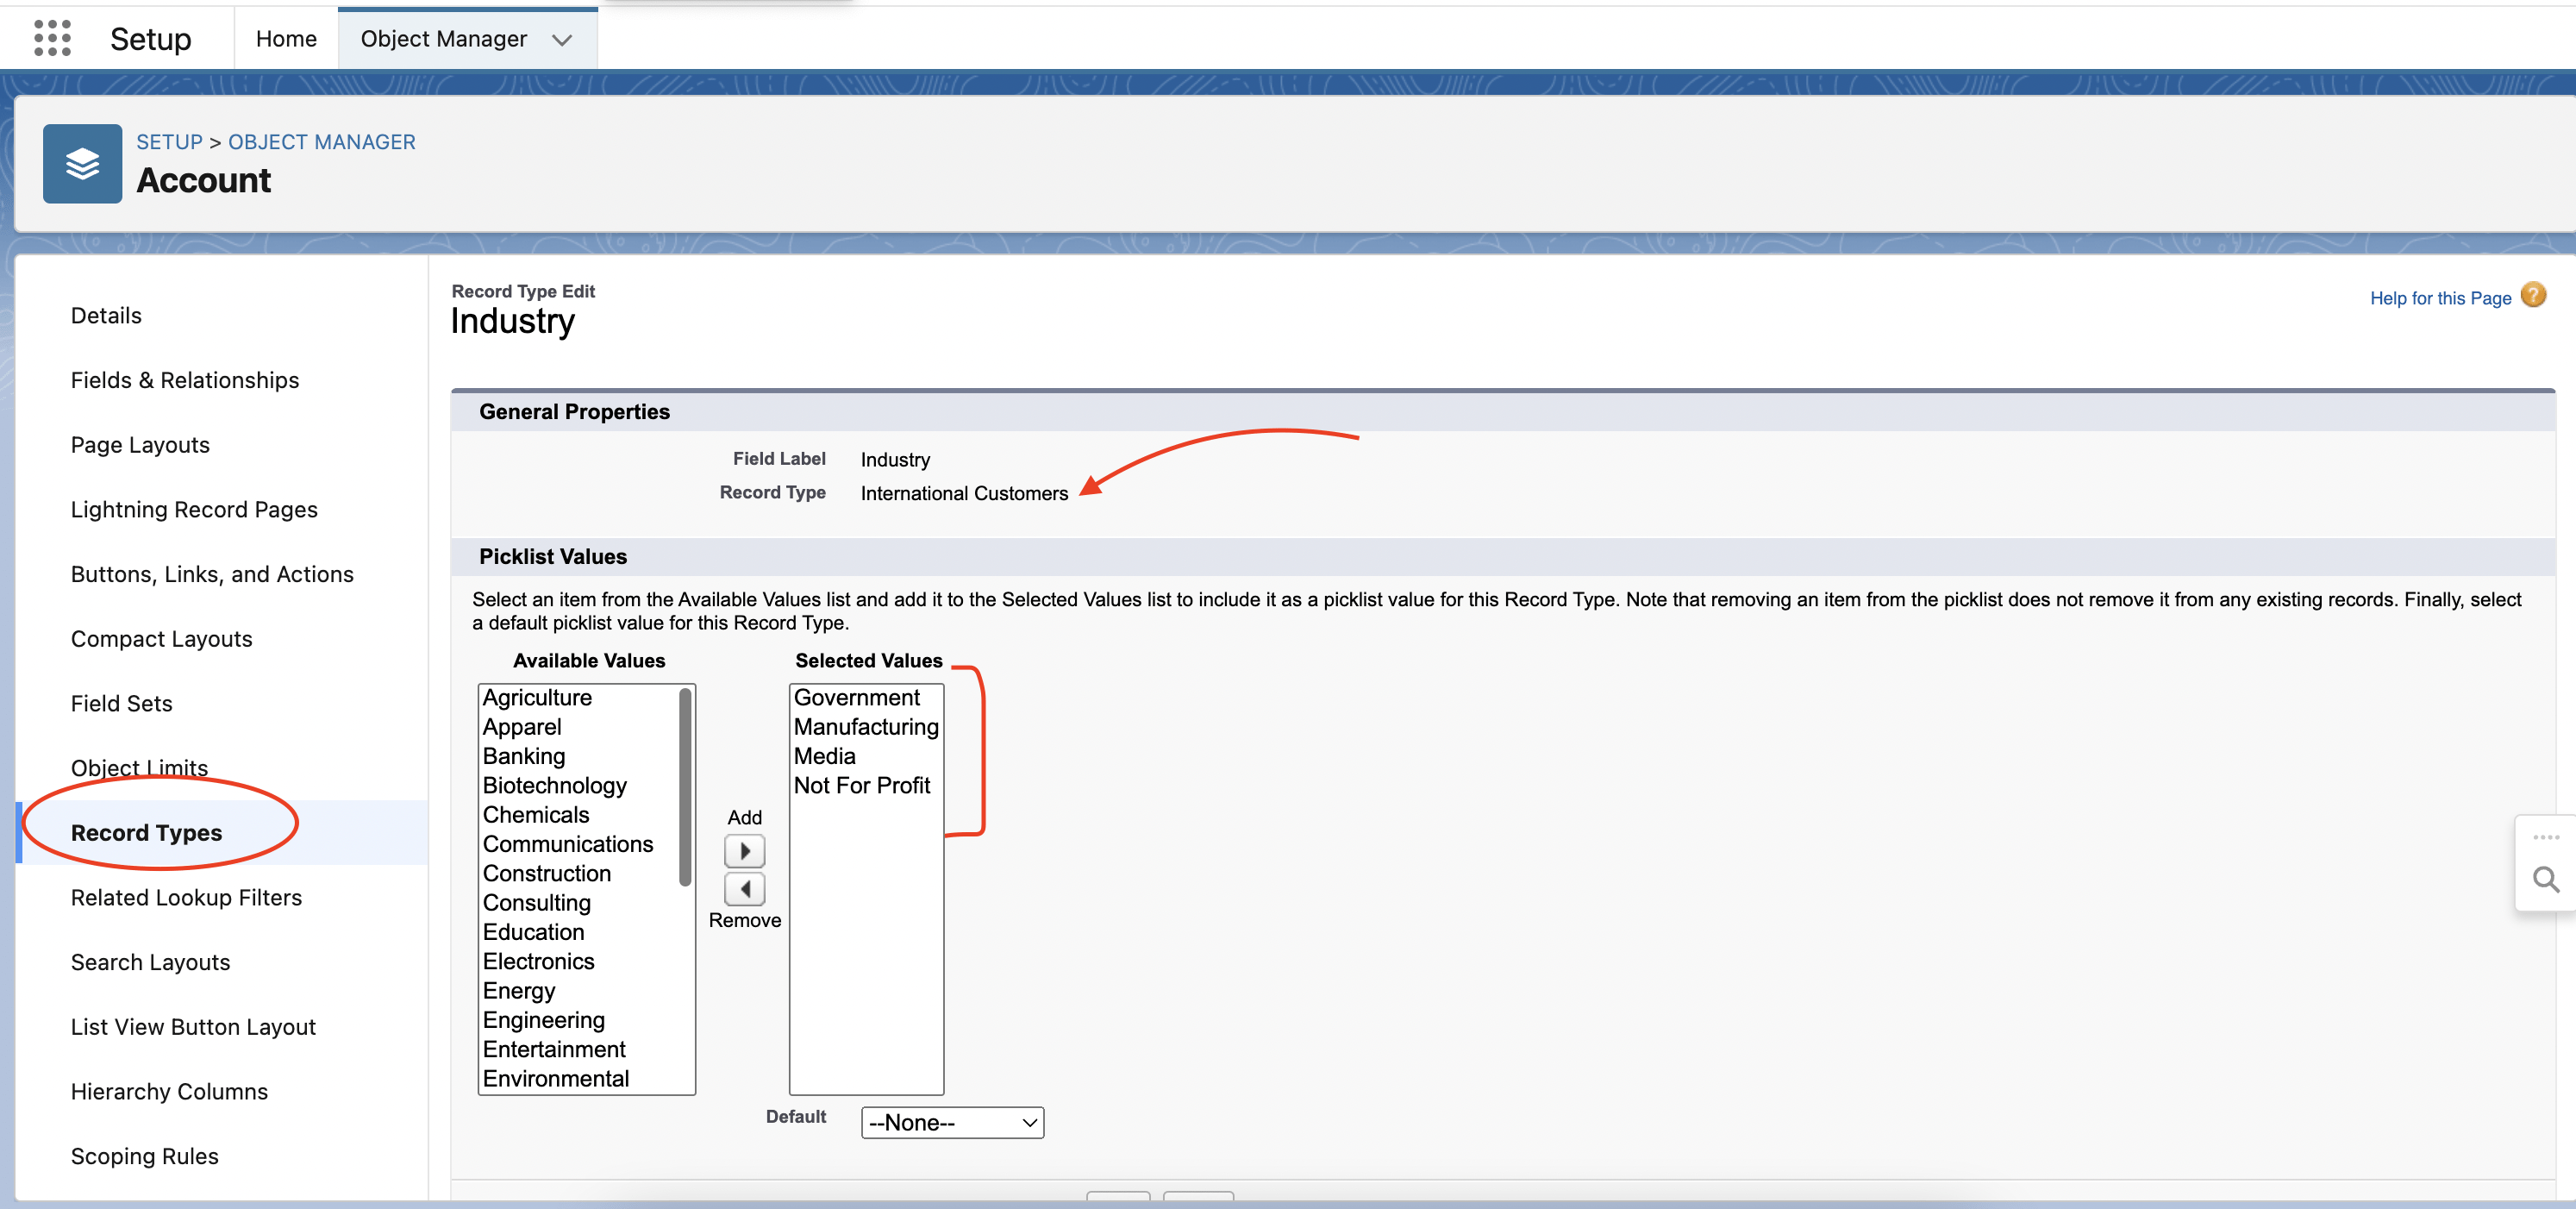The image size is (2576, 1209).
Task: Open the App Launcher dots icon
Action: pos(52,38)
